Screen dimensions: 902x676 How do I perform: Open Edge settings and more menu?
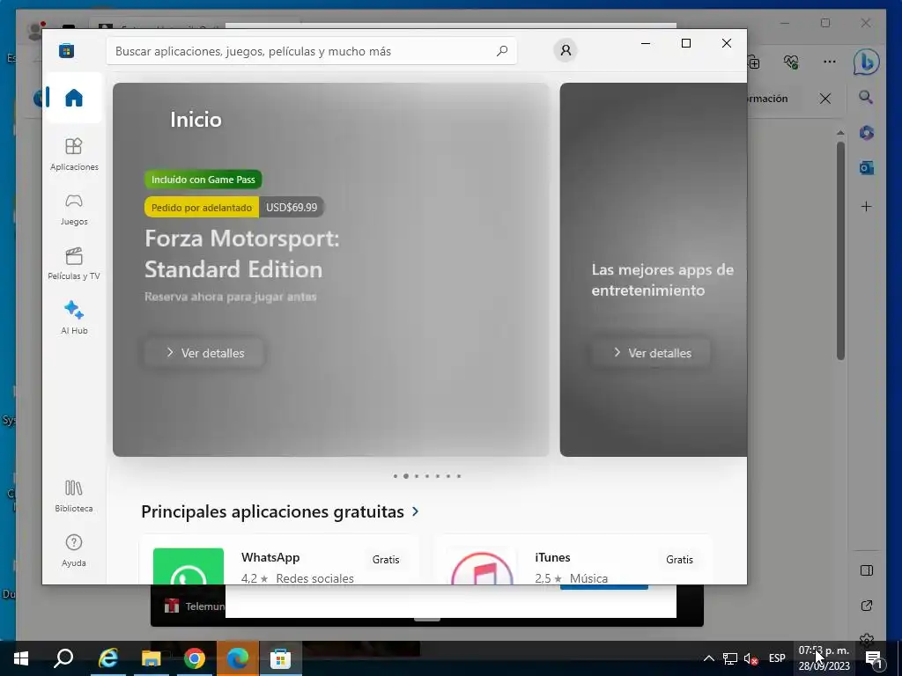pos(829,62)
